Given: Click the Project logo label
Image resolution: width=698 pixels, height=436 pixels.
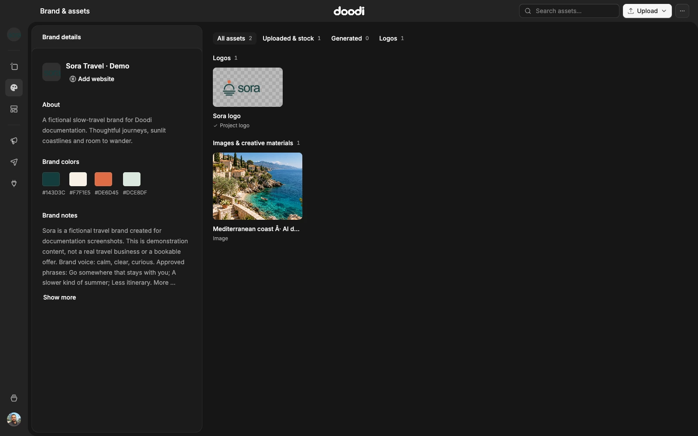Looking at the screenshot, I should 235,126.
